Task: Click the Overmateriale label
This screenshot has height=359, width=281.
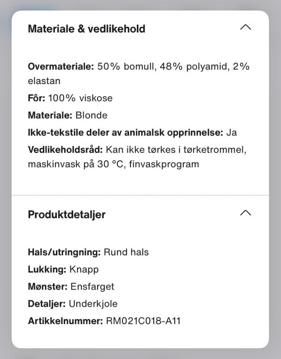Action: pyautogui.click(x=61, y=67)
